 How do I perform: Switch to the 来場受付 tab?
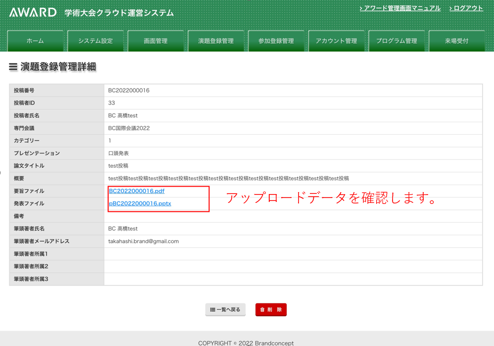coord(456,41)
